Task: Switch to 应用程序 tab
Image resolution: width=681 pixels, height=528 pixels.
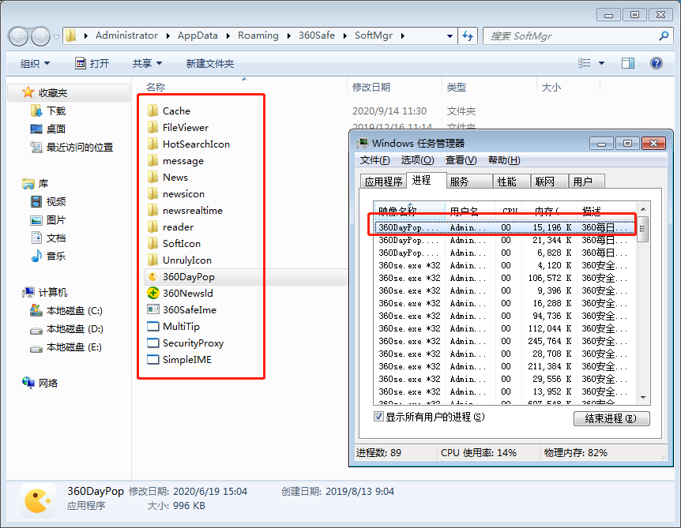Action: (383, 182)
